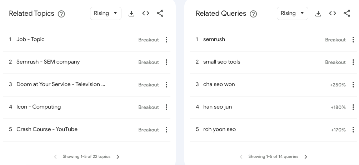The width and height of the screenshot is (359, 165).
Task: Go to next page of topics
Action: point(118,157)
